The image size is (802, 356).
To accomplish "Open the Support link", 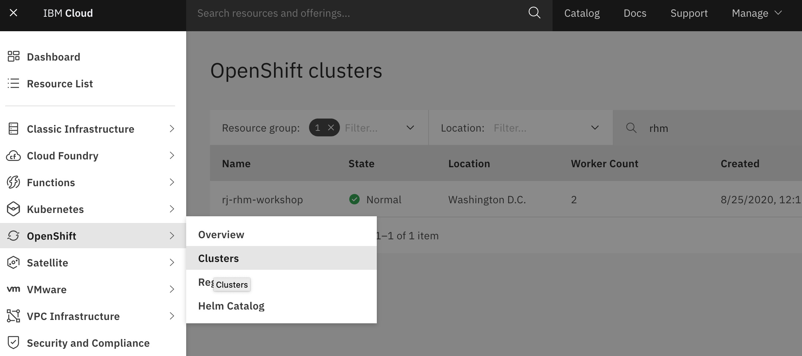I will click(x=689, y=13).
